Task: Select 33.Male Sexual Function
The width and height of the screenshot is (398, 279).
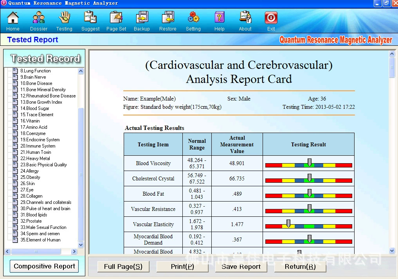Action: point(43,227)
